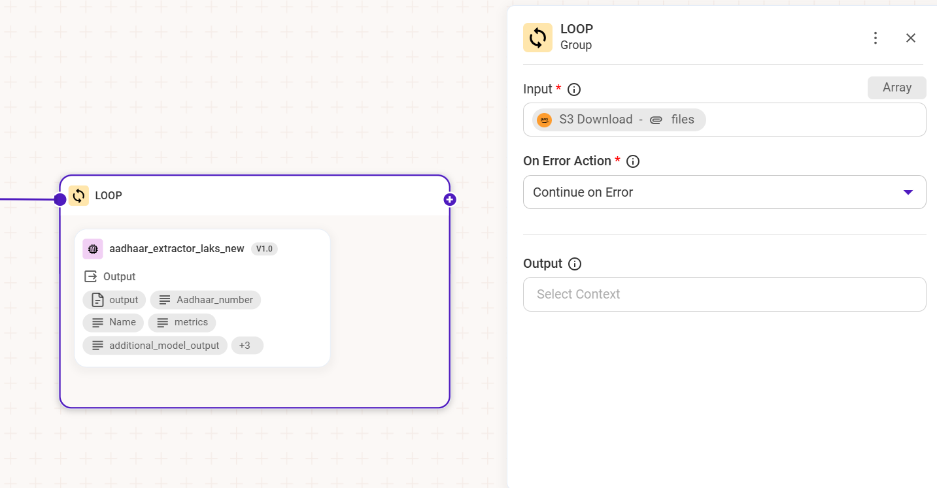Image resolution: width=937 pixels, height=488 pixels.
Task: Click the Array type badge
Action: 896,88
